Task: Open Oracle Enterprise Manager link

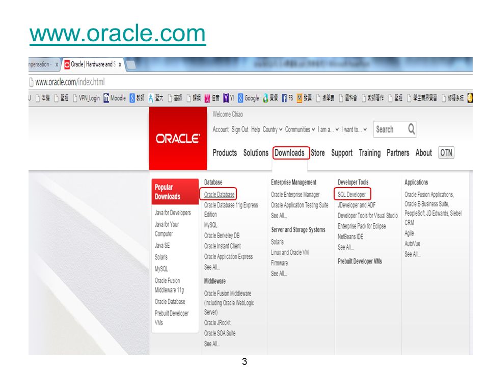Action: coord(295,195)
